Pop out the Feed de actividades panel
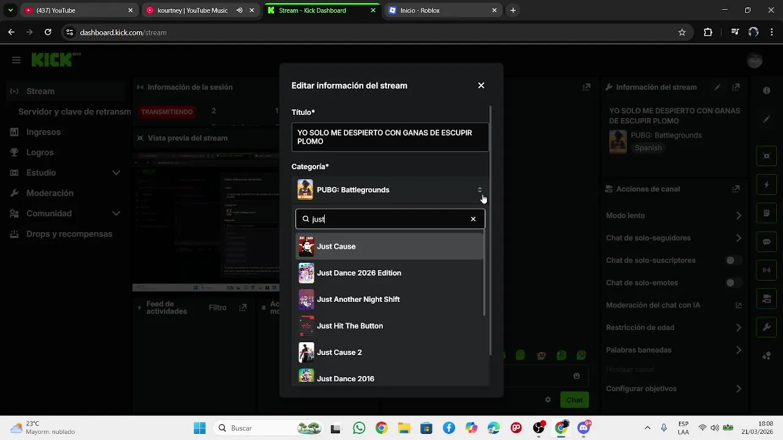The width and height of the screenshot is (783, 440). point(243,307)
